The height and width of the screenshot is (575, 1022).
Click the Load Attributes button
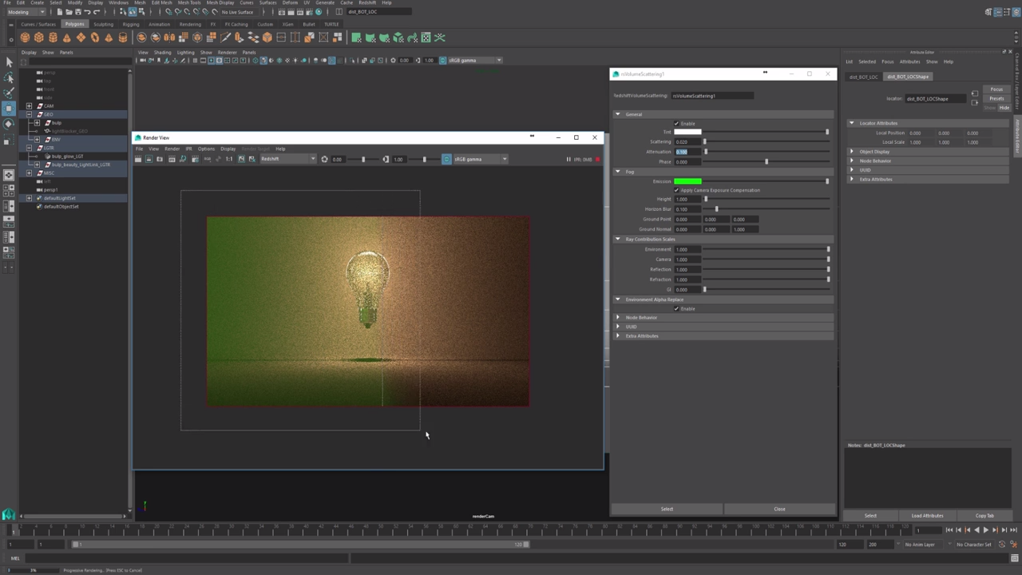[927, 515]
